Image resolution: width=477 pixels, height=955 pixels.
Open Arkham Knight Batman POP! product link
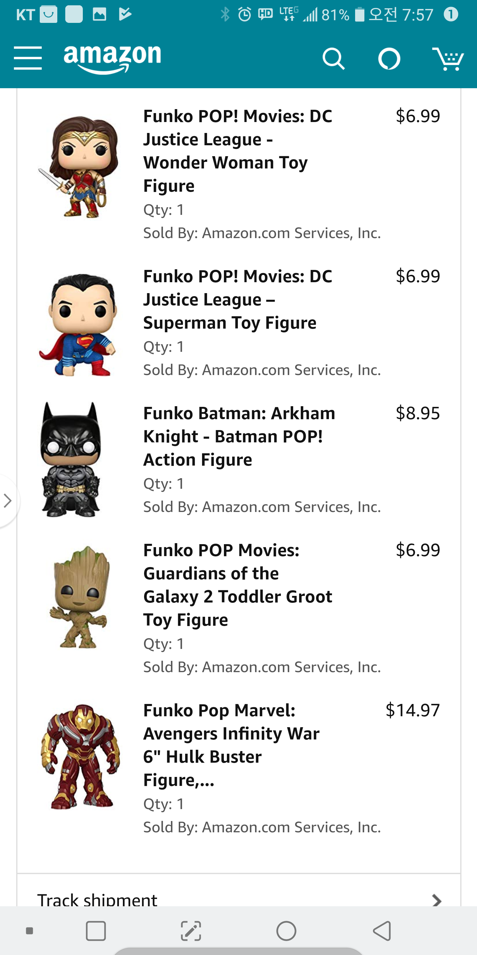pyautogui.click(x=239, y=436)
